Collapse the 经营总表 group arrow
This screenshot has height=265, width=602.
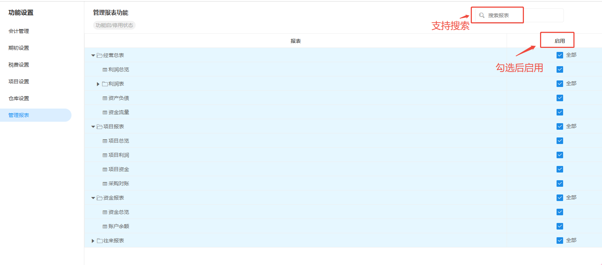click(93, 56)
